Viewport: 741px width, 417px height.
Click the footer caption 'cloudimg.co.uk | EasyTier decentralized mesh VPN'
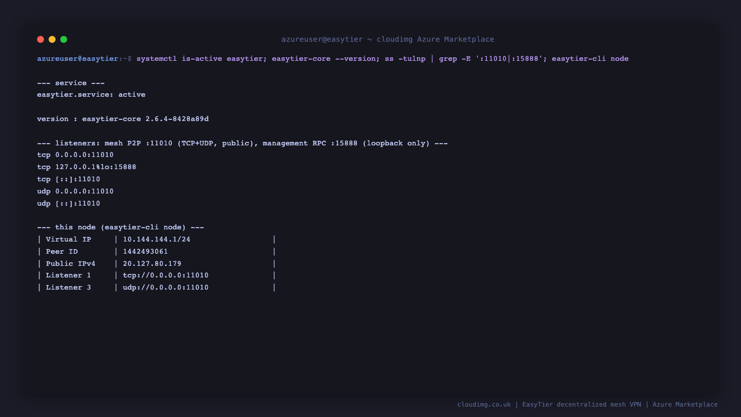[549, 404]
